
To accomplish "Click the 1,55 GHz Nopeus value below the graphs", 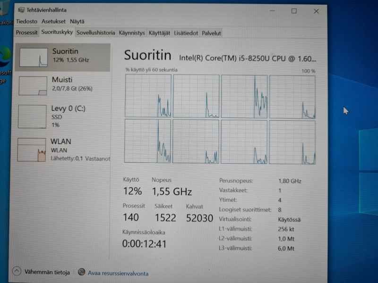I will pos(172,191).
